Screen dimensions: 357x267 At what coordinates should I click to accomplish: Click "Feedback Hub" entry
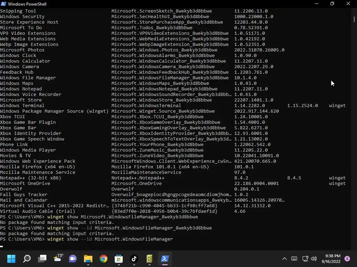17,72
